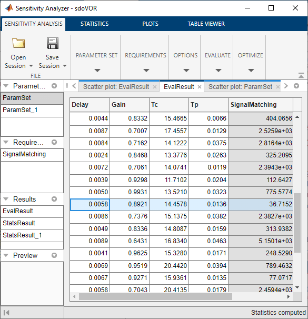Image resolution: width=308 pixels, height=319 pixels.
Task: Close the Scatter plot: EvalResult tab
Action: 155,87
